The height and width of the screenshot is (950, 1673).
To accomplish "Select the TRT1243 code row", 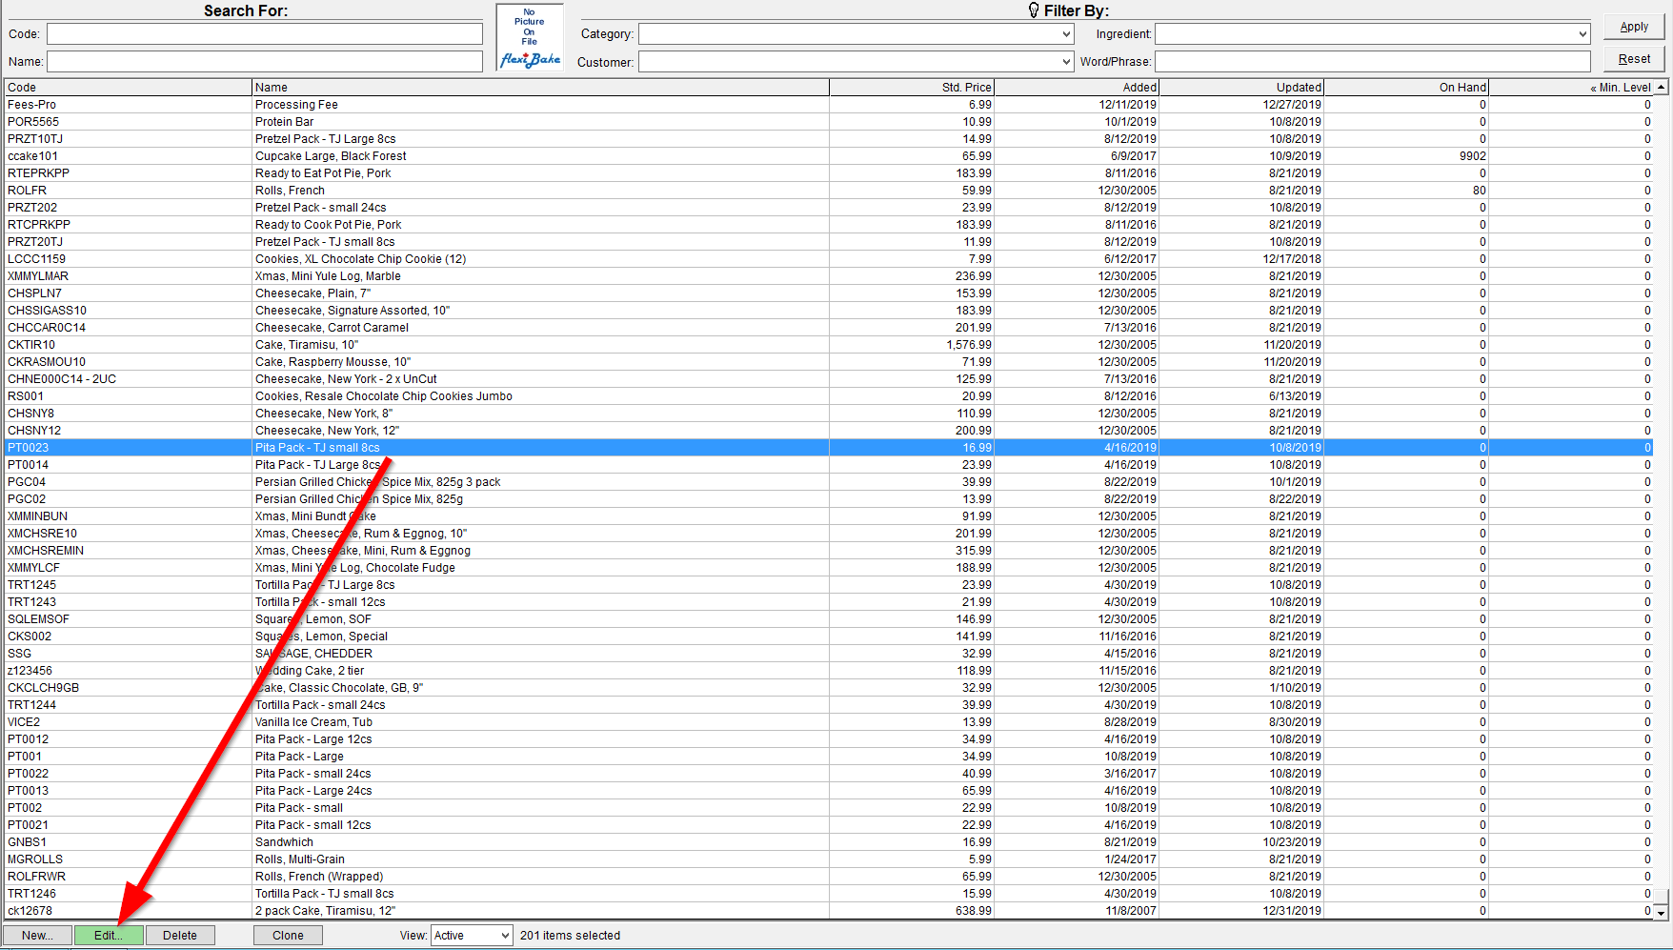I will click(828, 602).
